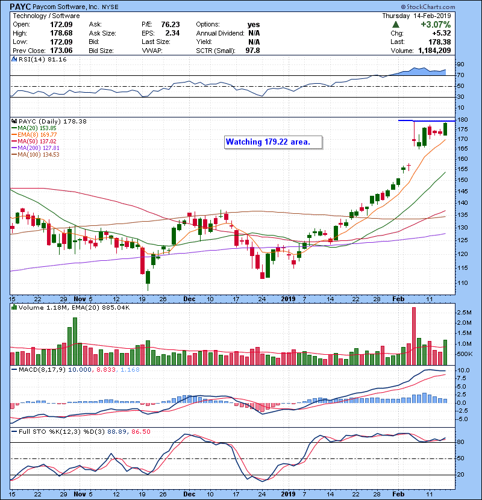This screenshot has height=500, width=482.
Task: Click the PAYC (Daily) 178.38 label
Action: tap(52, 121)
